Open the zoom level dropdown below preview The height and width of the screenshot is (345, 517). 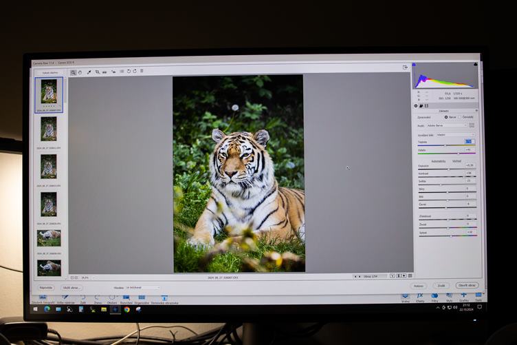pyautogui.click(x=87, y=278)
